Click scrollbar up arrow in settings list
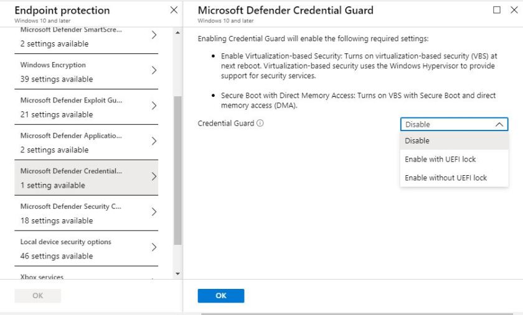 [x=178, y=32]
